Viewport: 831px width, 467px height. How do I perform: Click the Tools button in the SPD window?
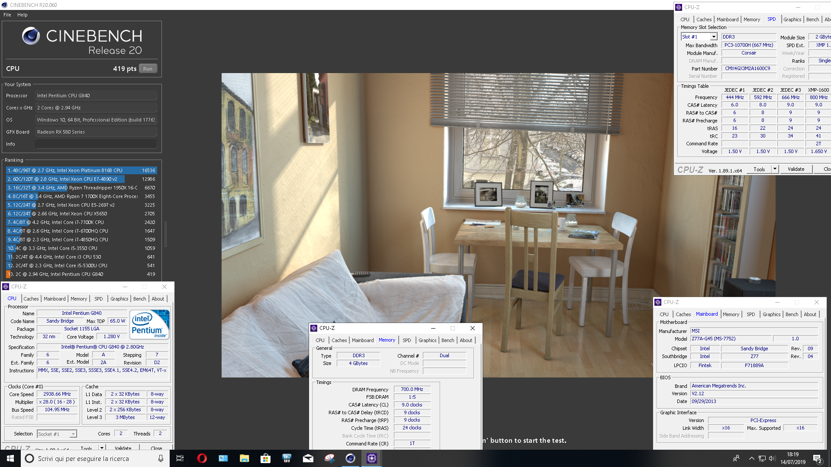point(759,169)
